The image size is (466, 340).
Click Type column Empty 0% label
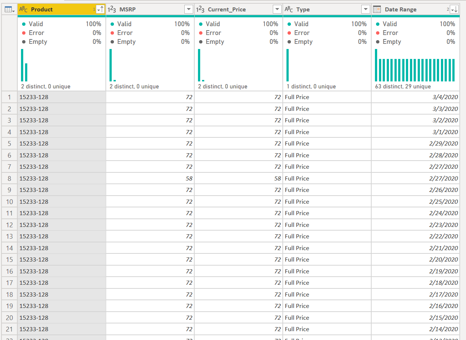(x=327, y=42)
